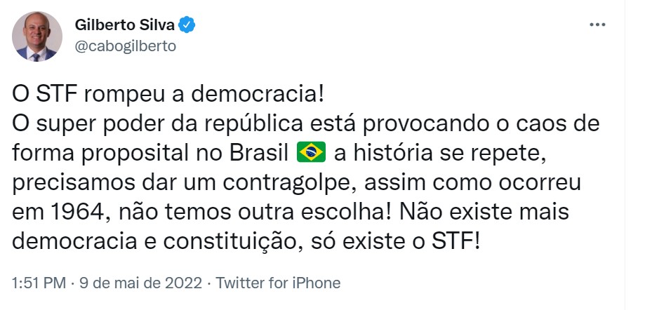Screen dimensions: 645x310
Task: Click the Brazil flag emoji
Action: pyautogui.click(x=311, y=152)
